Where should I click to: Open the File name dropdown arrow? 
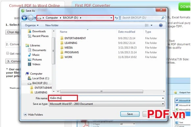163,98
